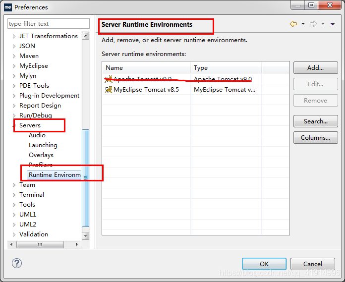Expand the Validation tree node
The height and width of the screenshot is (282, 345).
tap(14, 234)
